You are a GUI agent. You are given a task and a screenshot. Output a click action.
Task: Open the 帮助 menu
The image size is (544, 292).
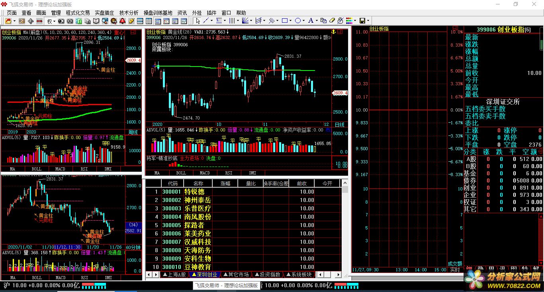pyautogui.click(x=241, y=13)
